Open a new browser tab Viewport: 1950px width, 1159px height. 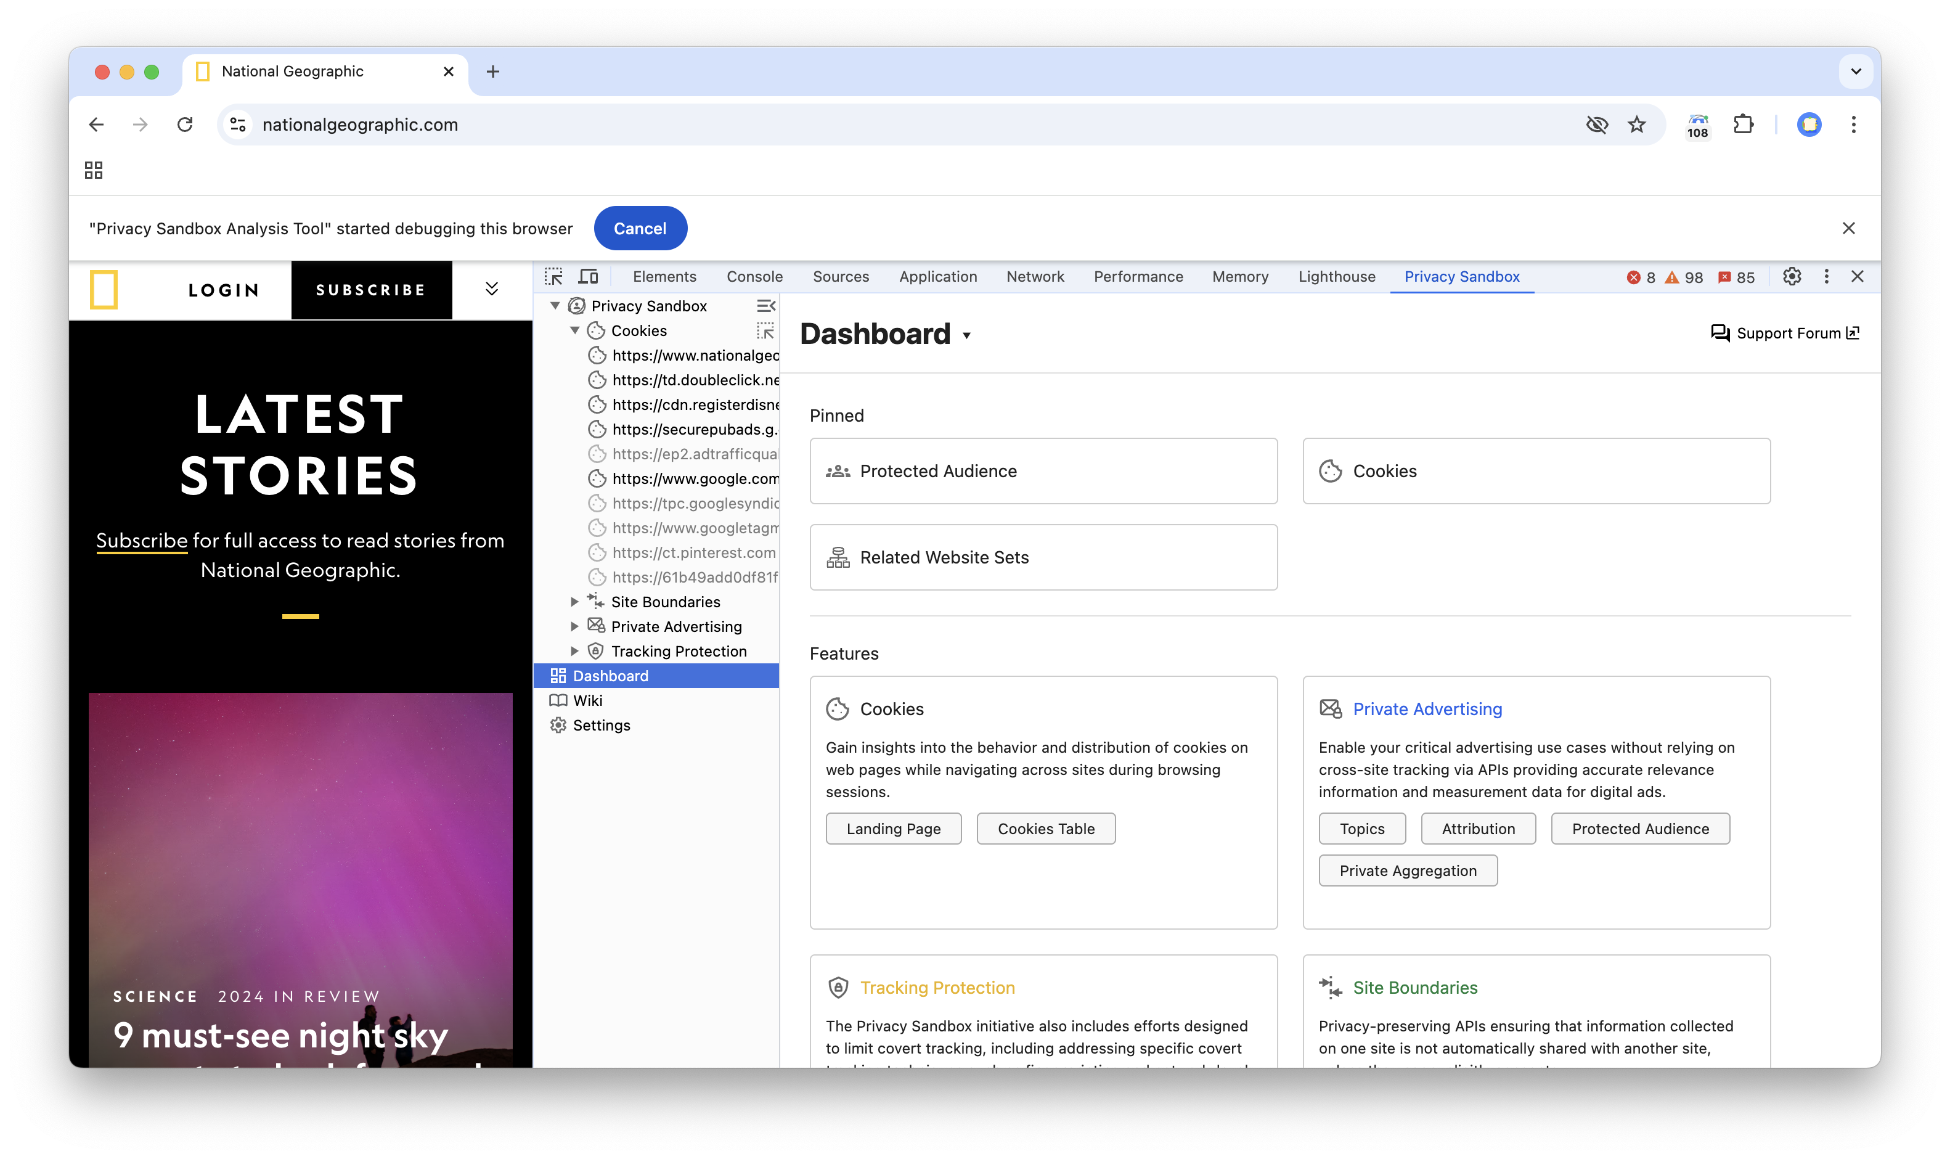492,72
